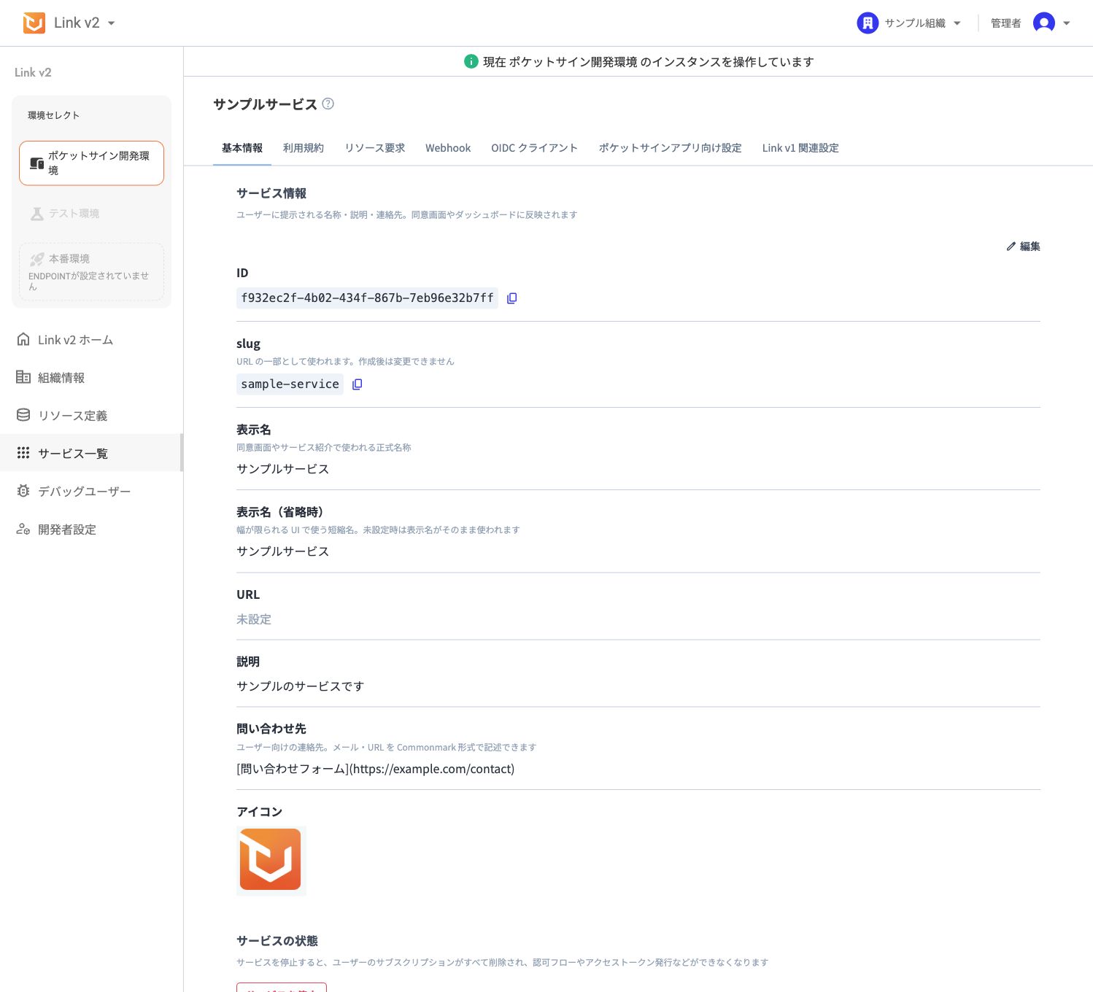Open 組織情報 in the sidebar
This screenshot has height=992, width=1093.
click(x=91, y=378)
